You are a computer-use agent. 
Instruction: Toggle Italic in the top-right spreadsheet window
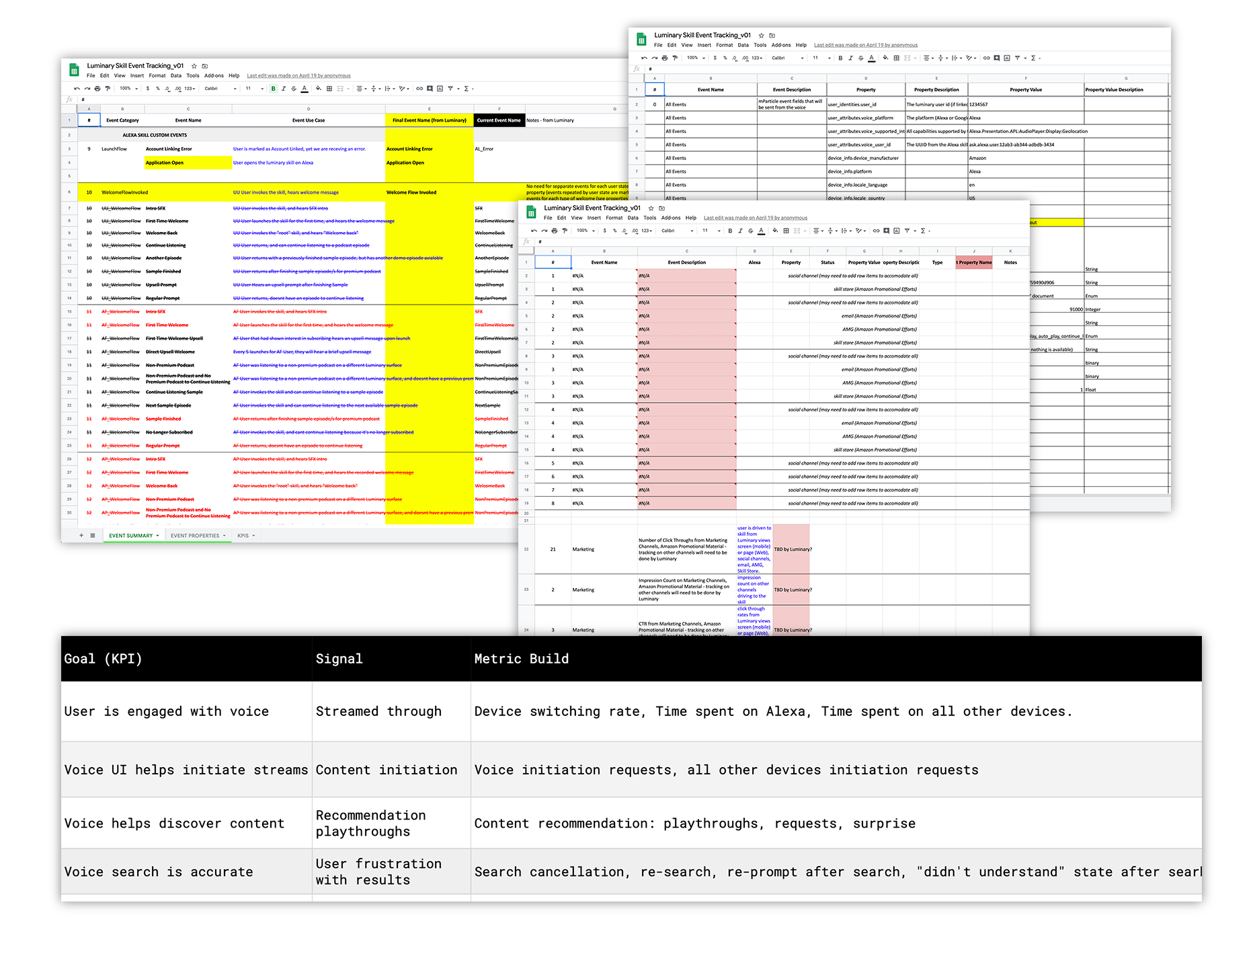point(851,58)
